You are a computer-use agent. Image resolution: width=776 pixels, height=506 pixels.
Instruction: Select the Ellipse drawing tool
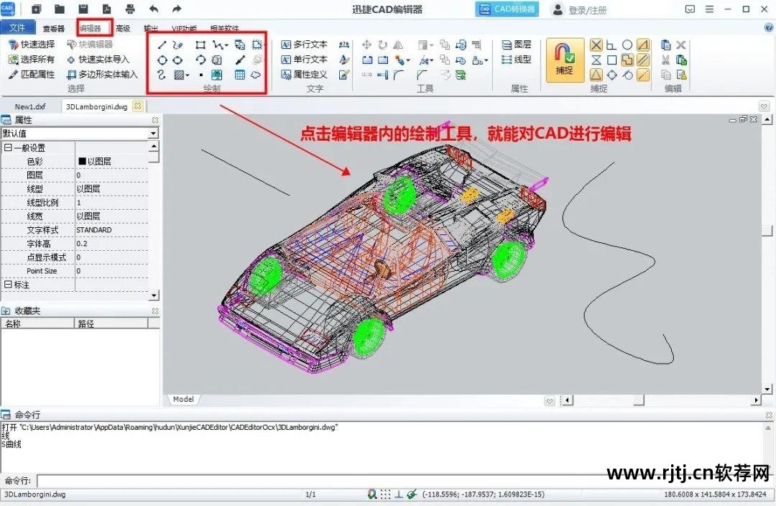(x=177, y=60)
